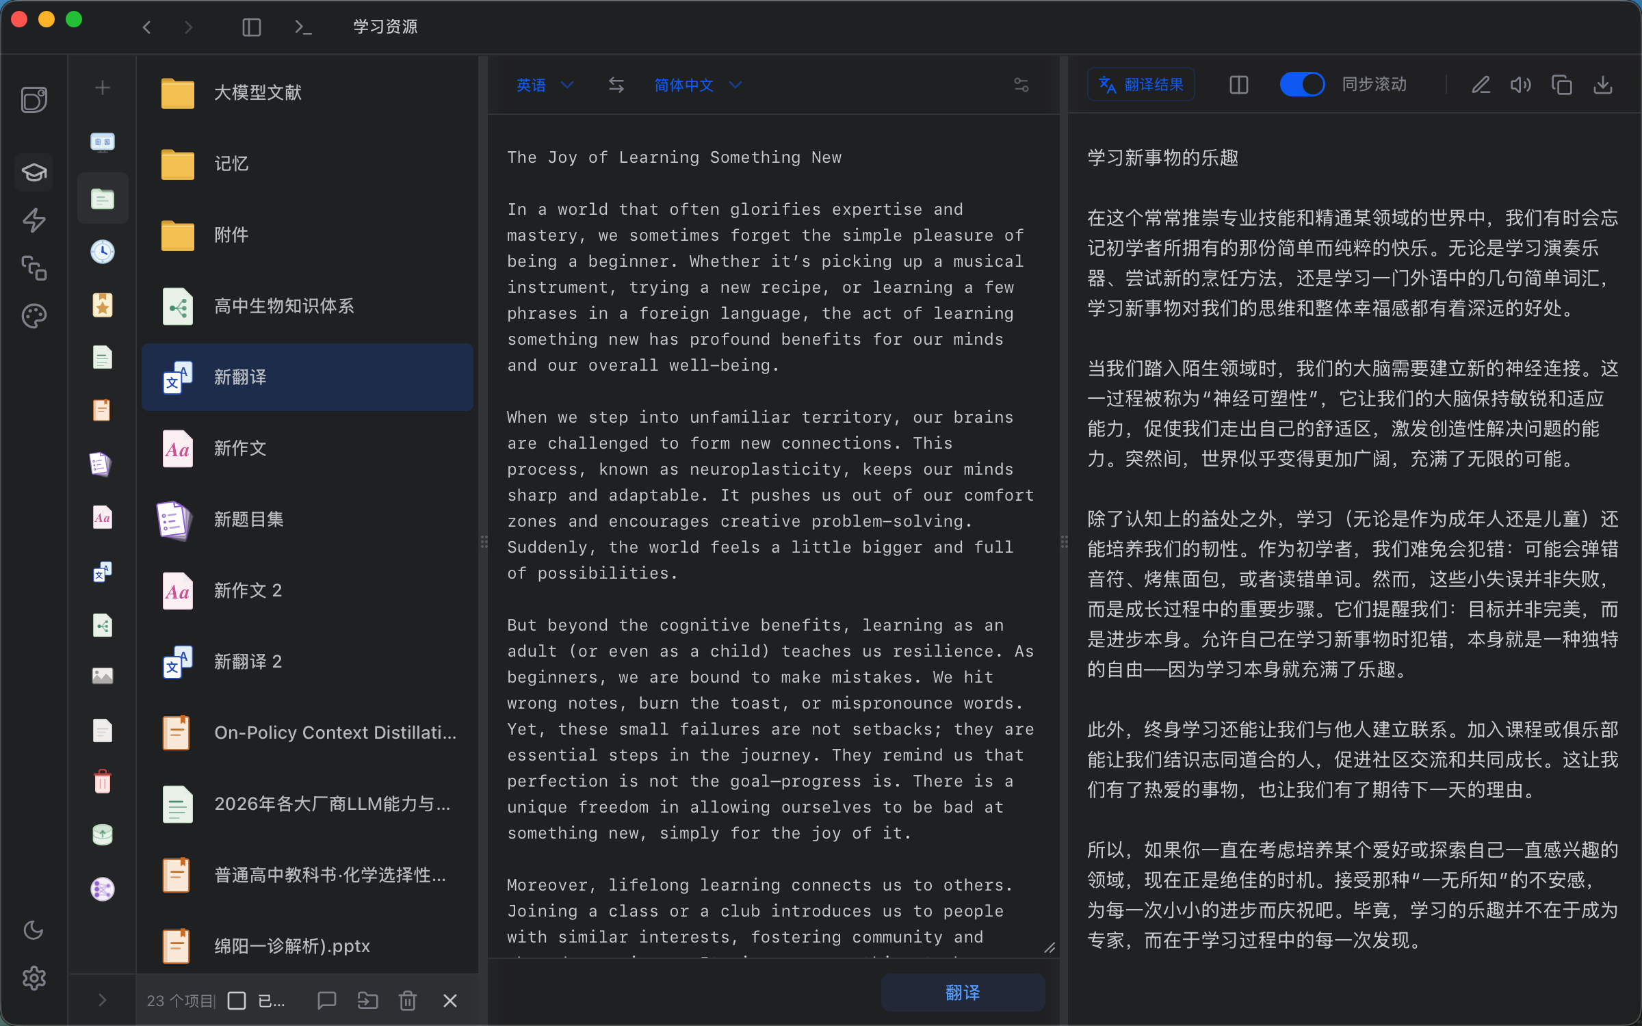Toggle the 同步滚动 sync scroll switch

coord(1303,85)
